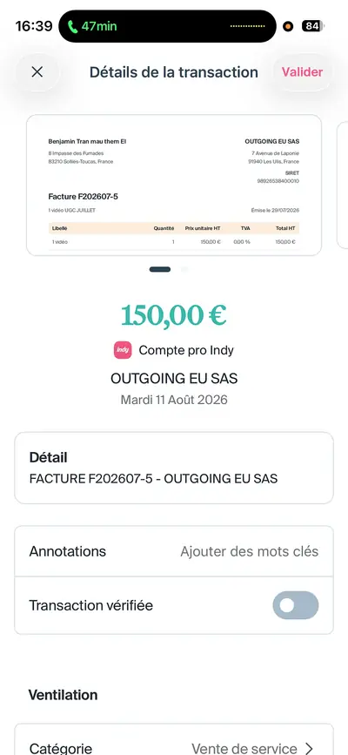
Task: Tap the orange recording dot indicator
Action: (288, 26)
